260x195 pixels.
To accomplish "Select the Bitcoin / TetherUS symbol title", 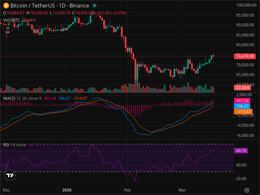I will 50,6.
